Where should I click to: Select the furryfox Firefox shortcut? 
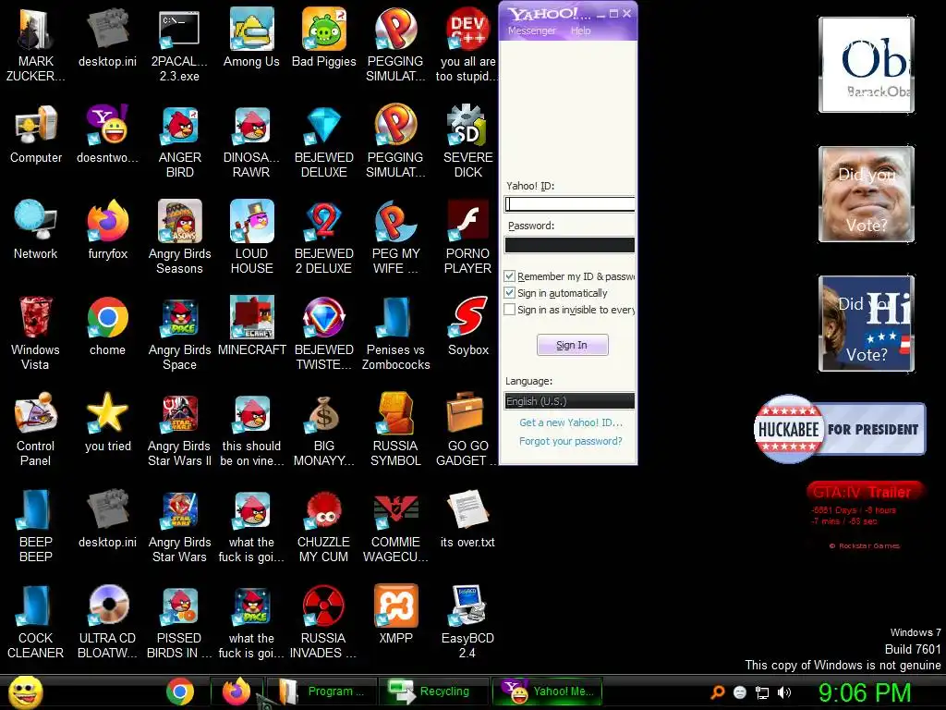click(107, 230)
